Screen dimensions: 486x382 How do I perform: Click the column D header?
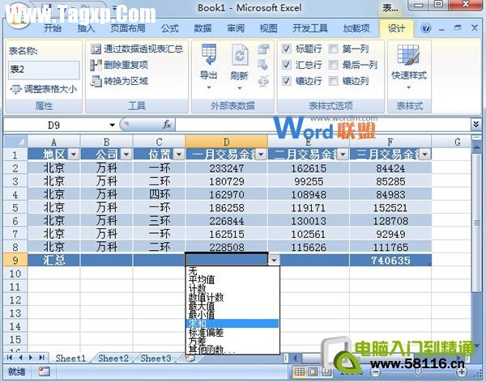click(x=226, y=142)
